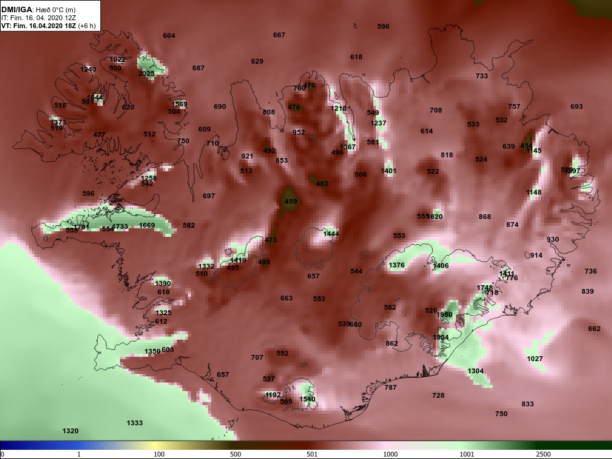
Task: Click the 1540 value near the south coast
Action: click(307, 399)
